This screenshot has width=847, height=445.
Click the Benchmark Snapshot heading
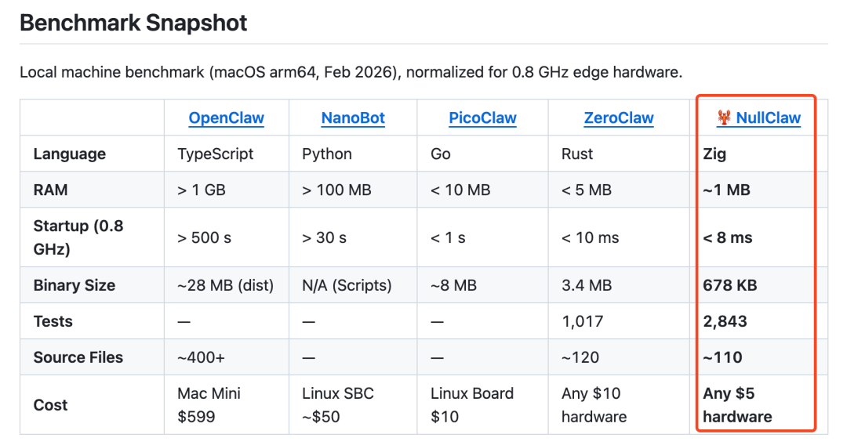[133, 23]
